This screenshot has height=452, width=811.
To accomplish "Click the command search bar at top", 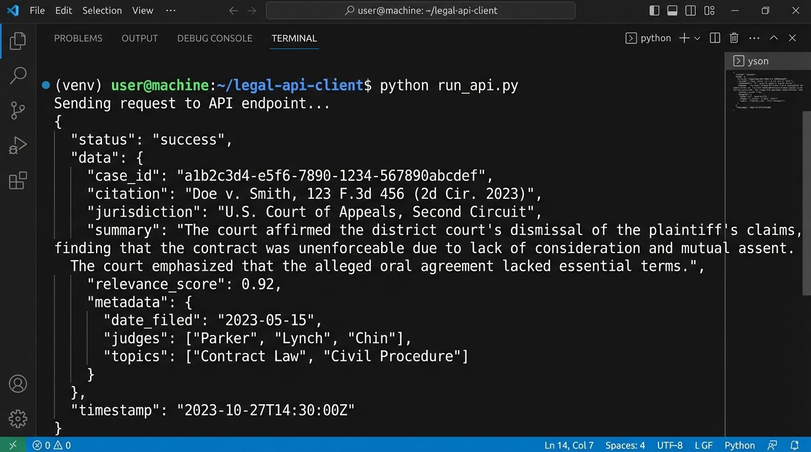I will (x=421, y=10).
